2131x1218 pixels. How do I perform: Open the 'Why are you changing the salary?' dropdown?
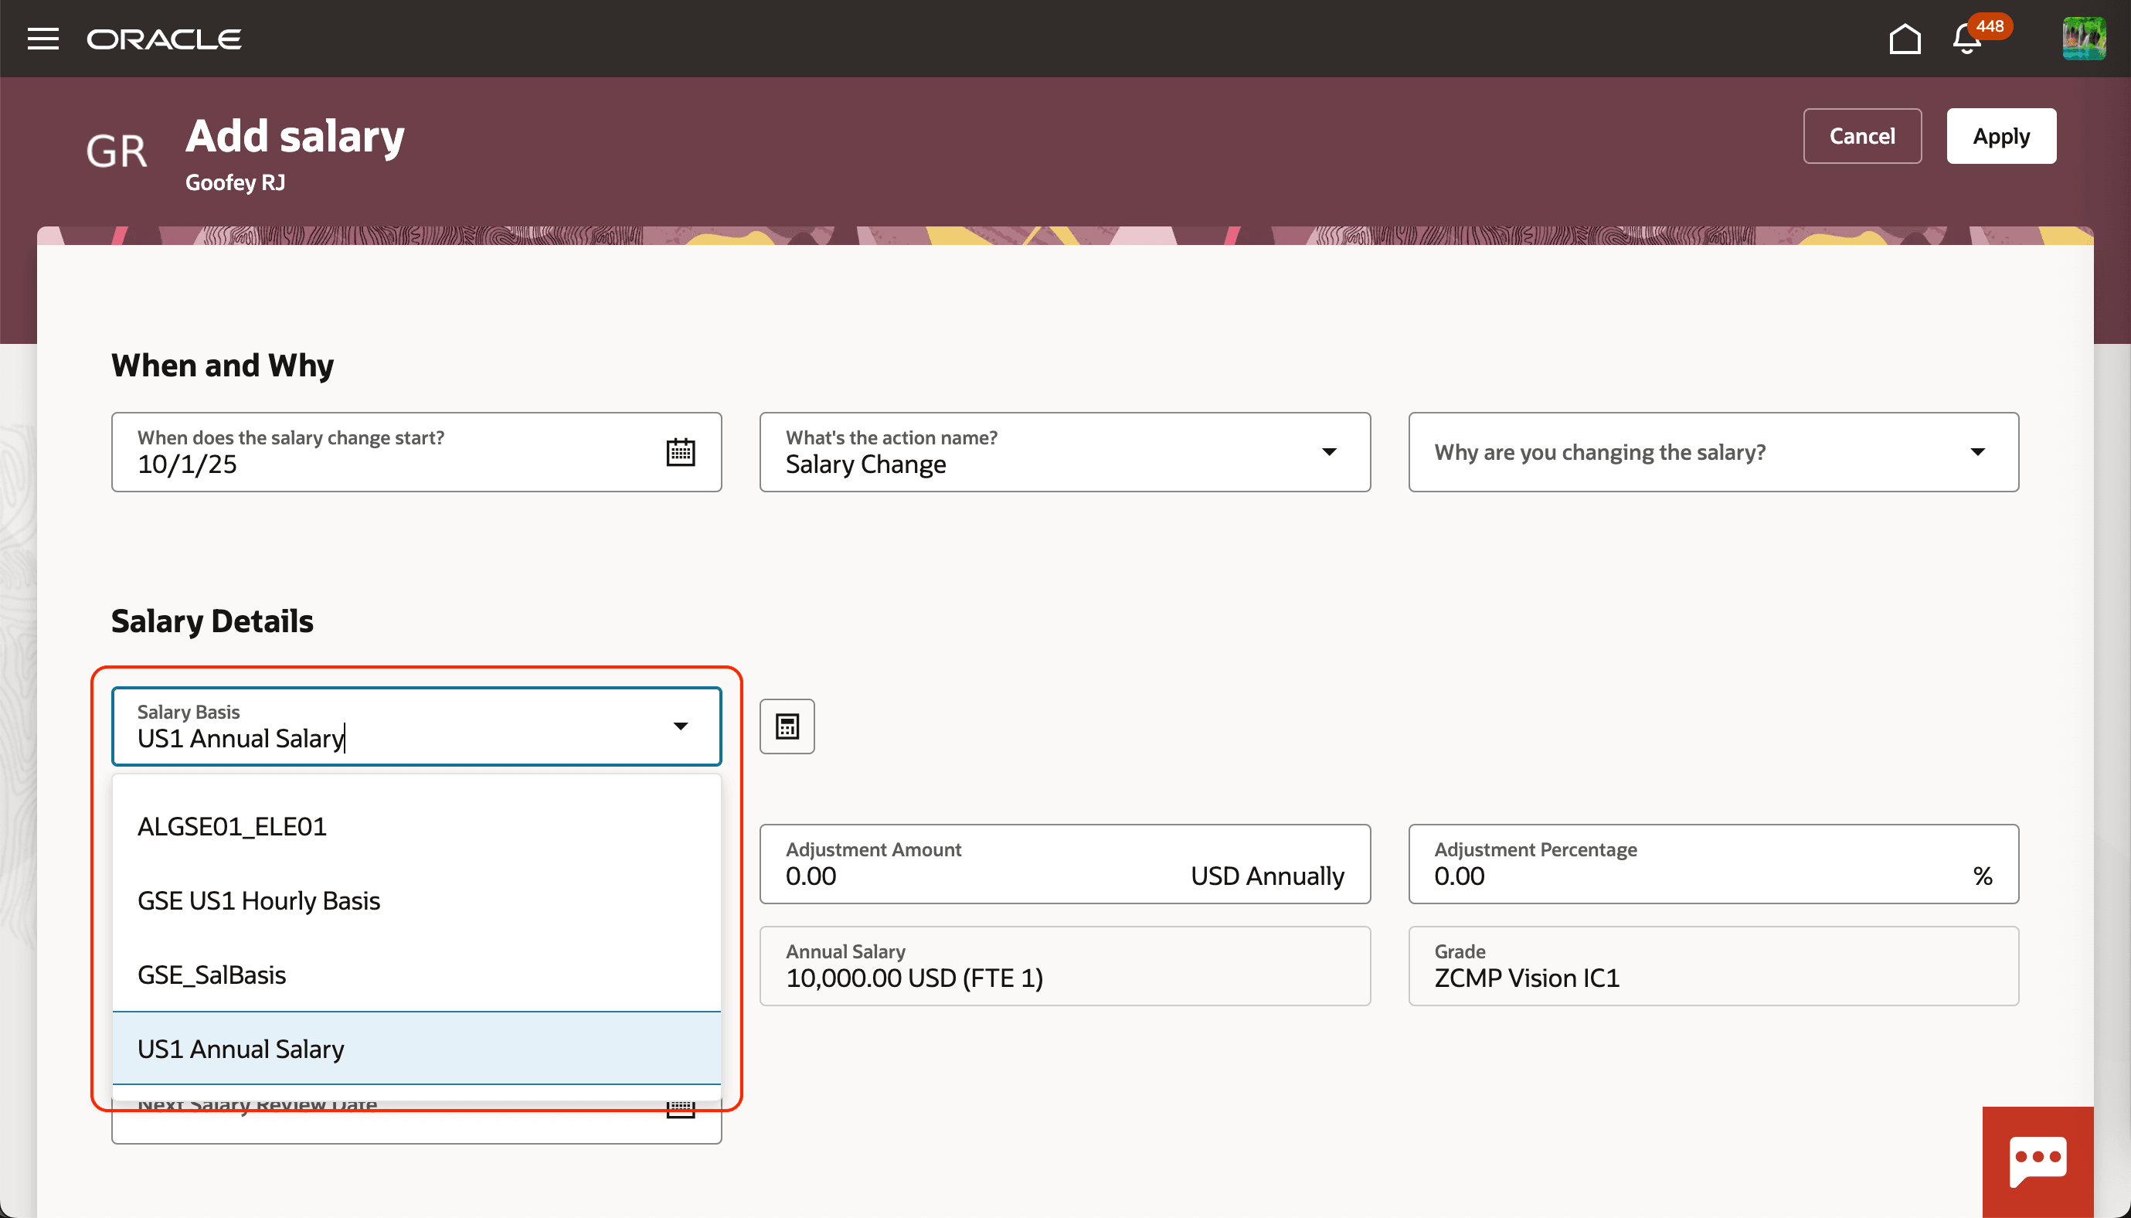[1977, 452]
